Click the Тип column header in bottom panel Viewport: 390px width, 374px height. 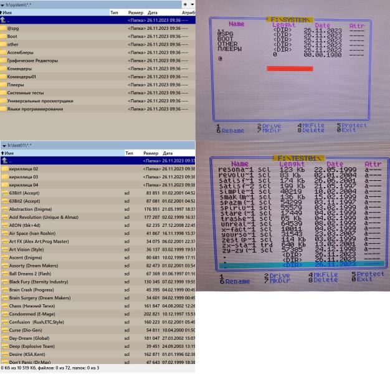[130, 152]
